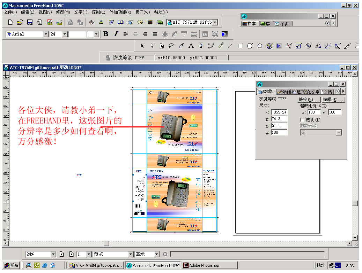This screenshot has width=362, height=273.
Task: Open the 修改 menu
Action: pyautogui.click(x=63, y=12)
